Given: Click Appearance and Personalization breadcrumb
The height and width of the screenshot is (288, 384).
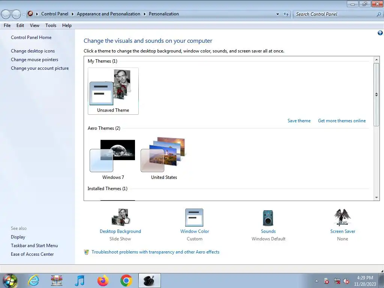Looking at the screenshot, I should (108, 14).
